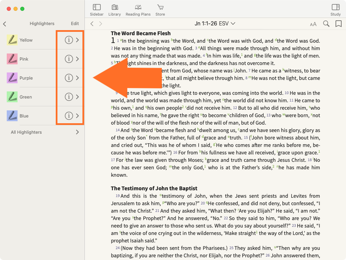346x260 pixels.
Task: Open the Library toolbar icon
Action: (115, 9)
